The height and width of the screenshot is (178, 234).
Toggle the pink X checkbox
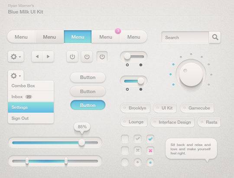pyautogui.click(x=150, y=150)
